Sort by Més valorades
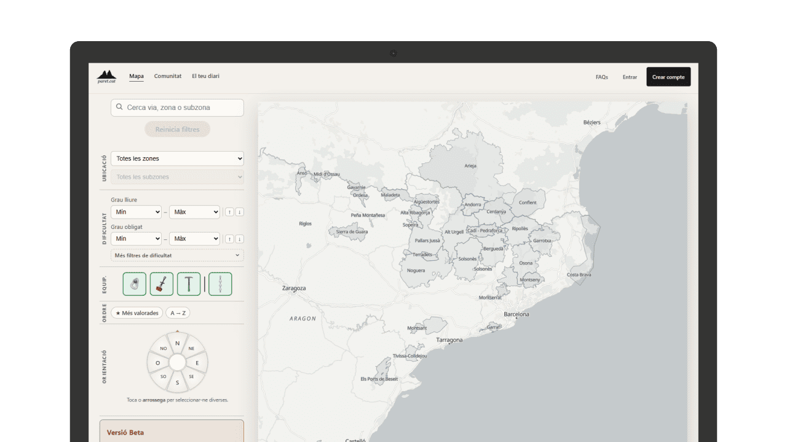Image resolution: width=787 pixels, height=442 pixels. coord(137,313)
